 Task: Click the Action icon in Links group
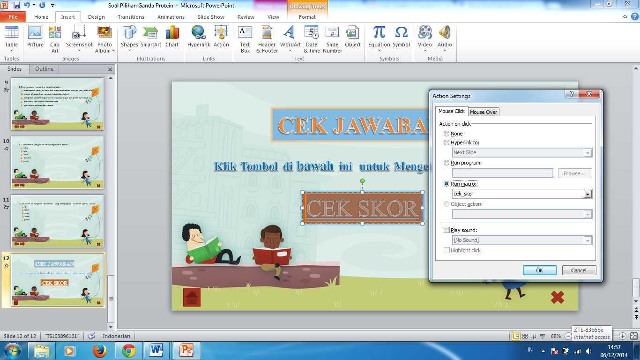point(221,33)
